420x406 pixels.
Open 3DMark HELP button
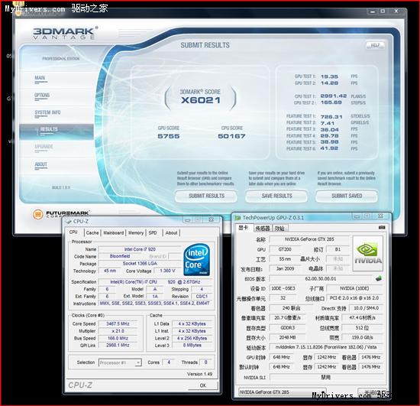click(375, 45)
